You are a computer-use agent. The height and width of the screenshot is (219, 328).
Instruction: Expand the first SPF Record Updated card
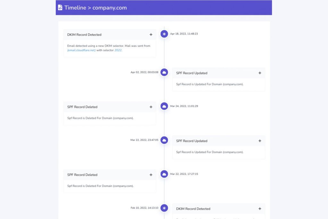tap(260, 73)
